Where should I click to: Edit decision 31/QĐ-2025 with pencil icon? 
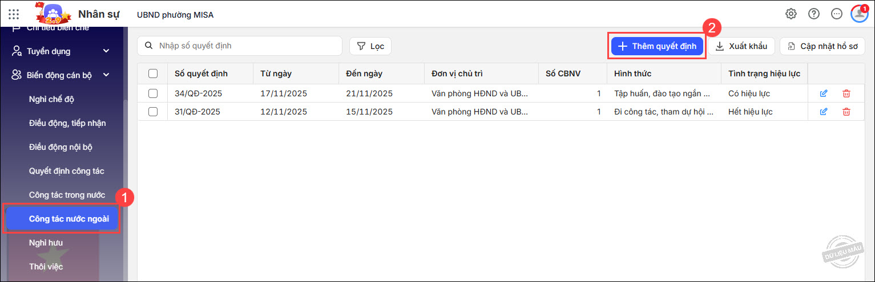[823, 112]
